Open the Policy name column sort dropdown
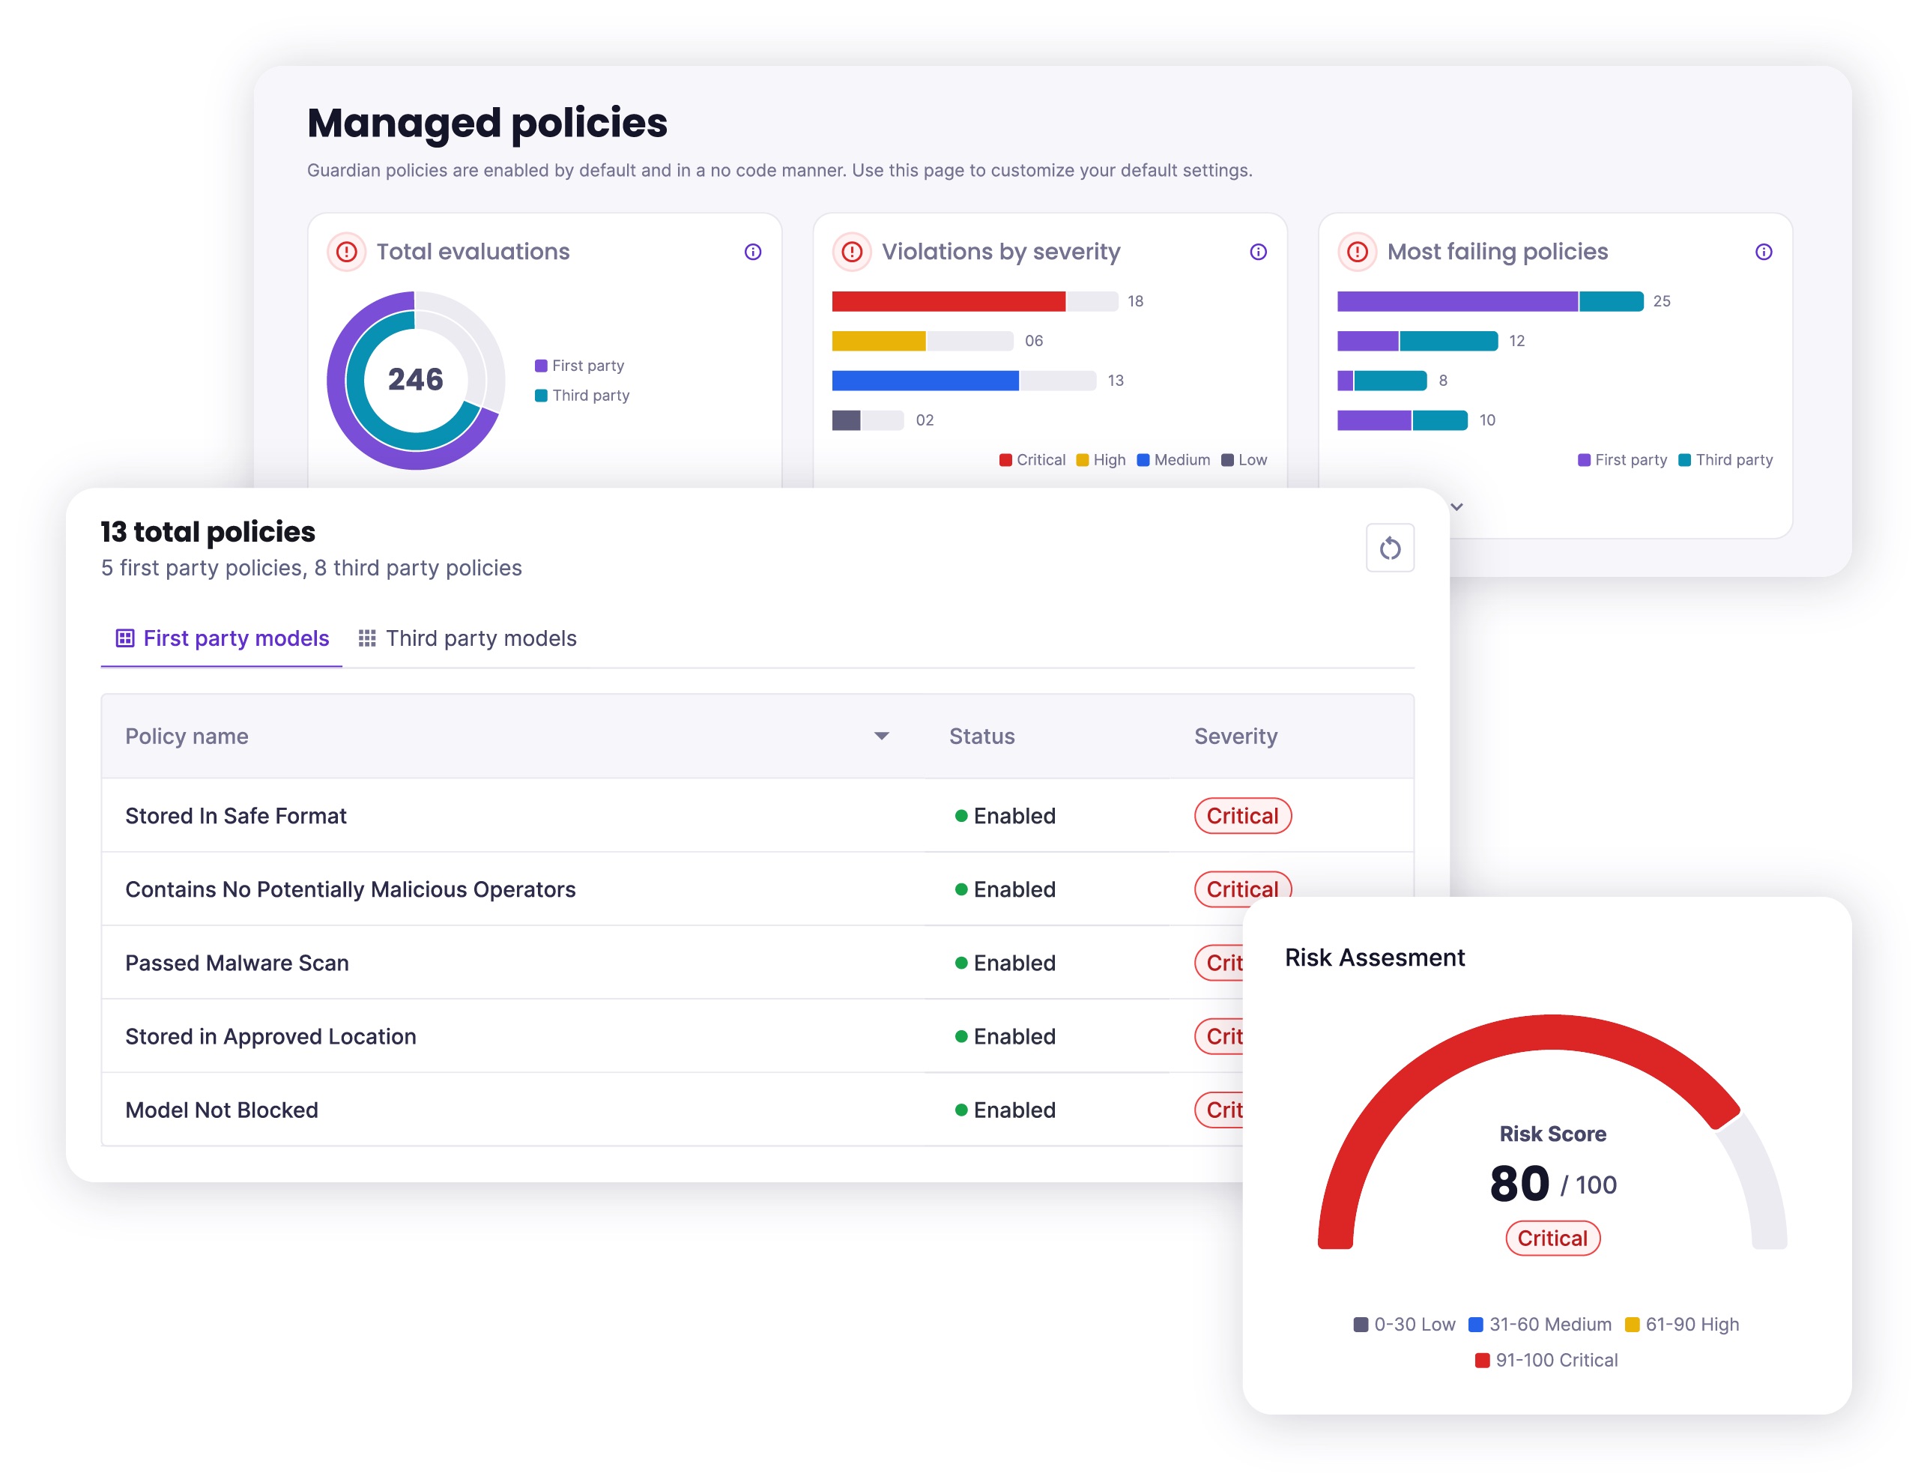 881,736
